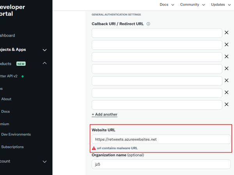This screenshot has height=175, width=234.
Task: Open the Community dropdown menu
Action: (x=192, y=5)
